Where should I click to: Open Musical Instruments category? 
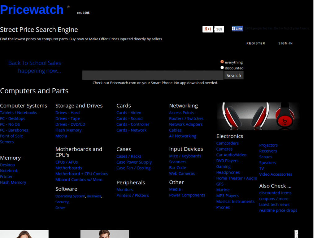[235, 201]
